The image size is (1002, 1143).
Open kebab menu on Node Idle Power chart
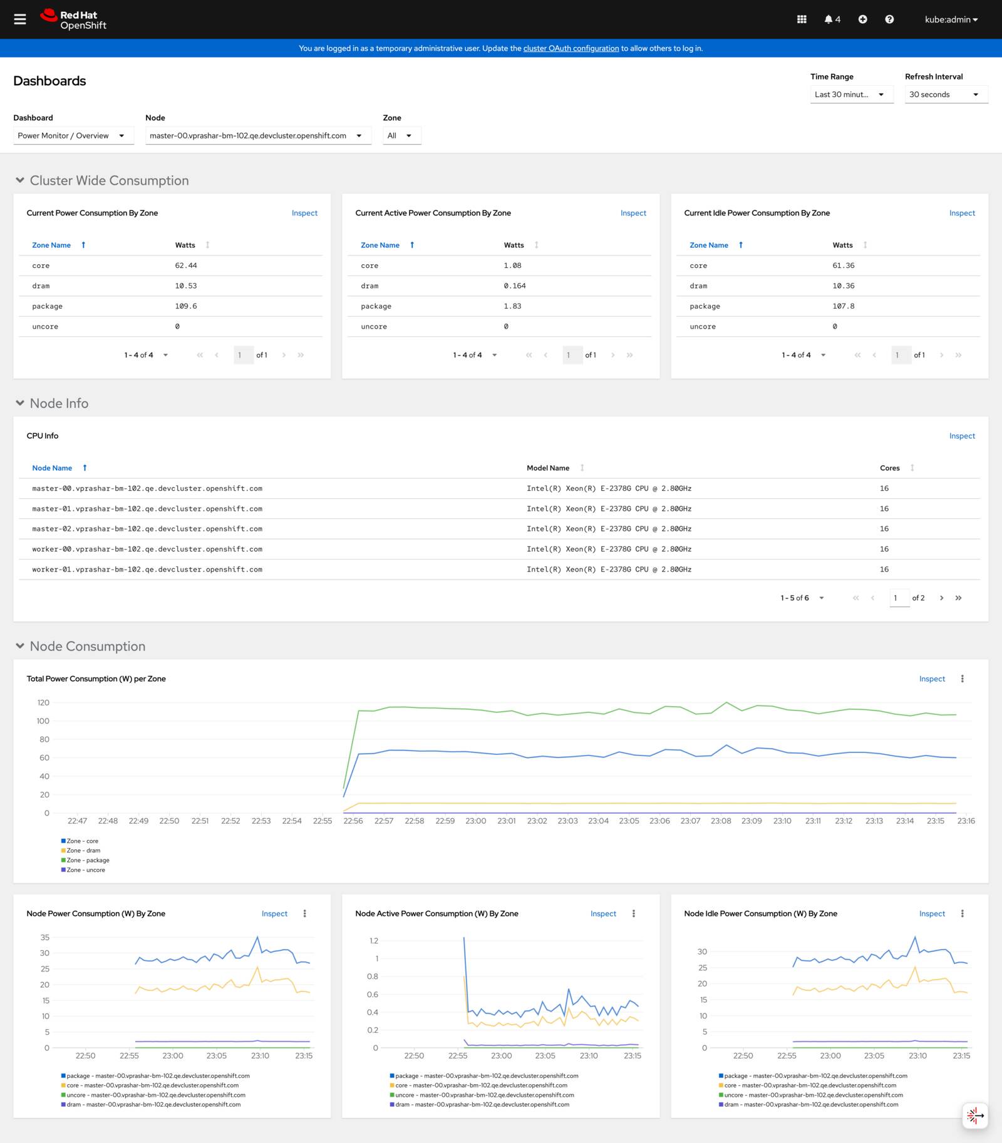[x=963, y=913]
